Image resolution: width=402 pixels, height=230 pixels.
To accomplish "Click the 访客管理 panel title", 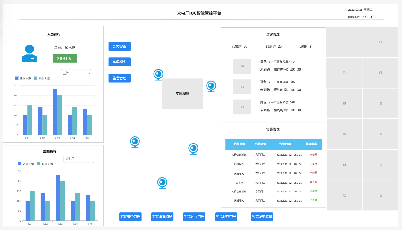I will point(273,34).
